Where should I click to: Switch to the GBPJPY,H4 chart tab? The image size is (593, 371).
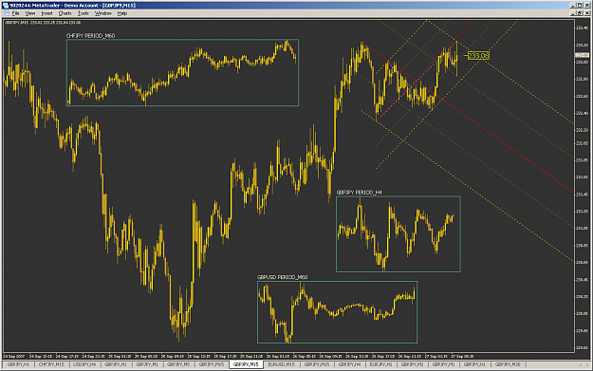[x=349, y=364]
